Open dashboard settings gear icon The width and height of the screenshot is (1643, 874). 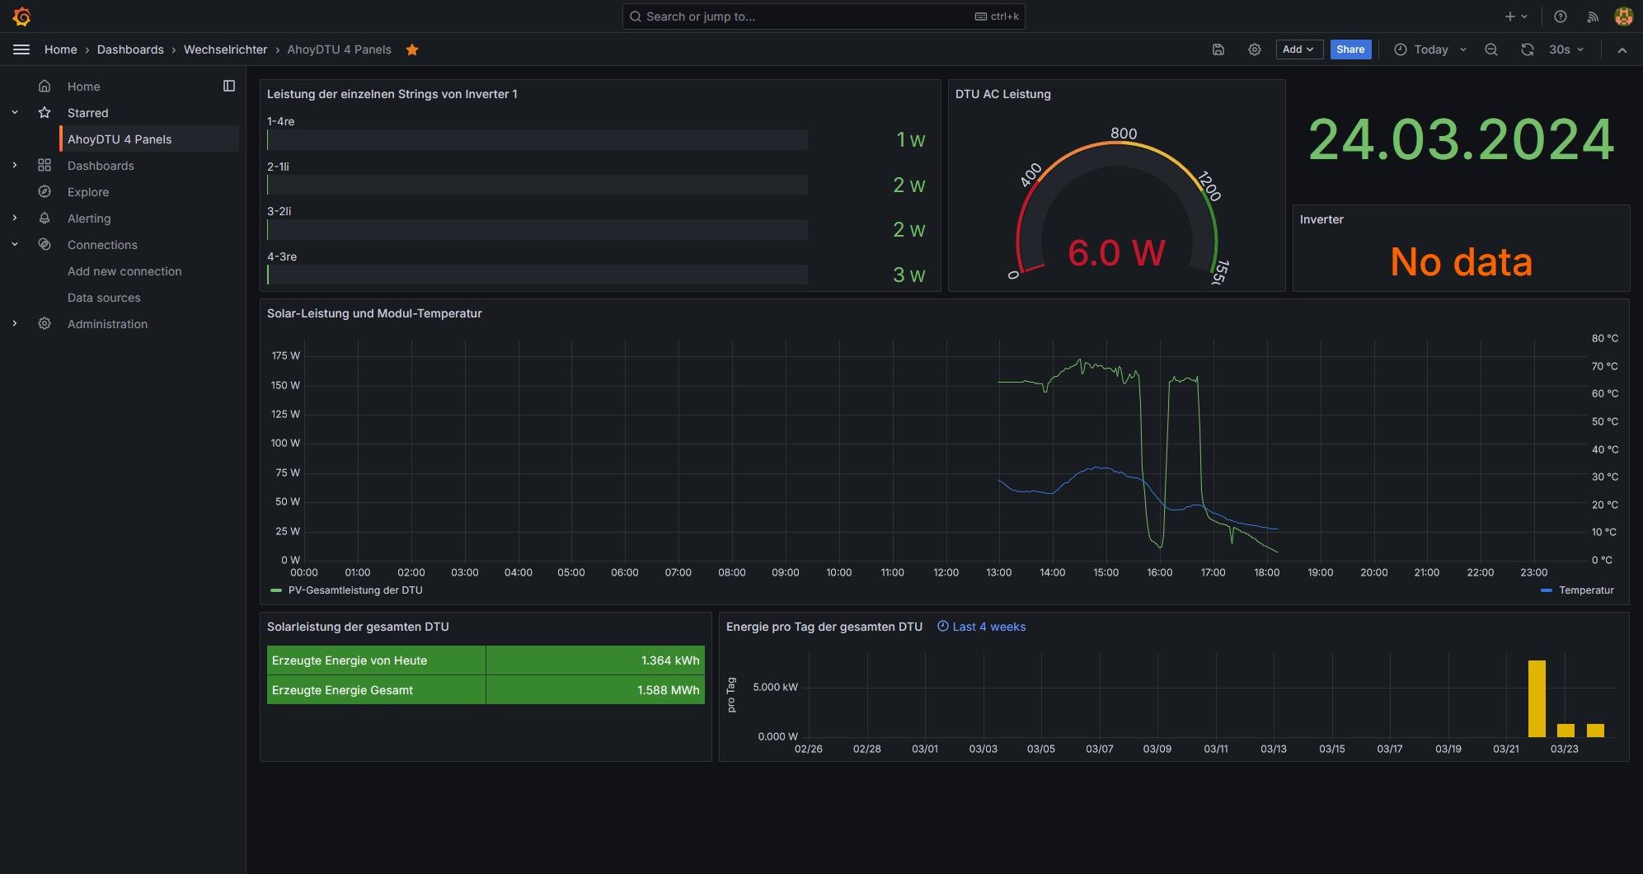(x=1254, y=49)
